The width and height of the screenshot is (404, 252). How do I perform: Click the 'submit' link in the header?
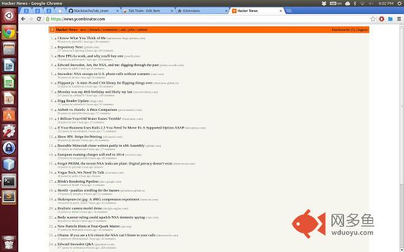pyautogui.click(x=142, y=30)
